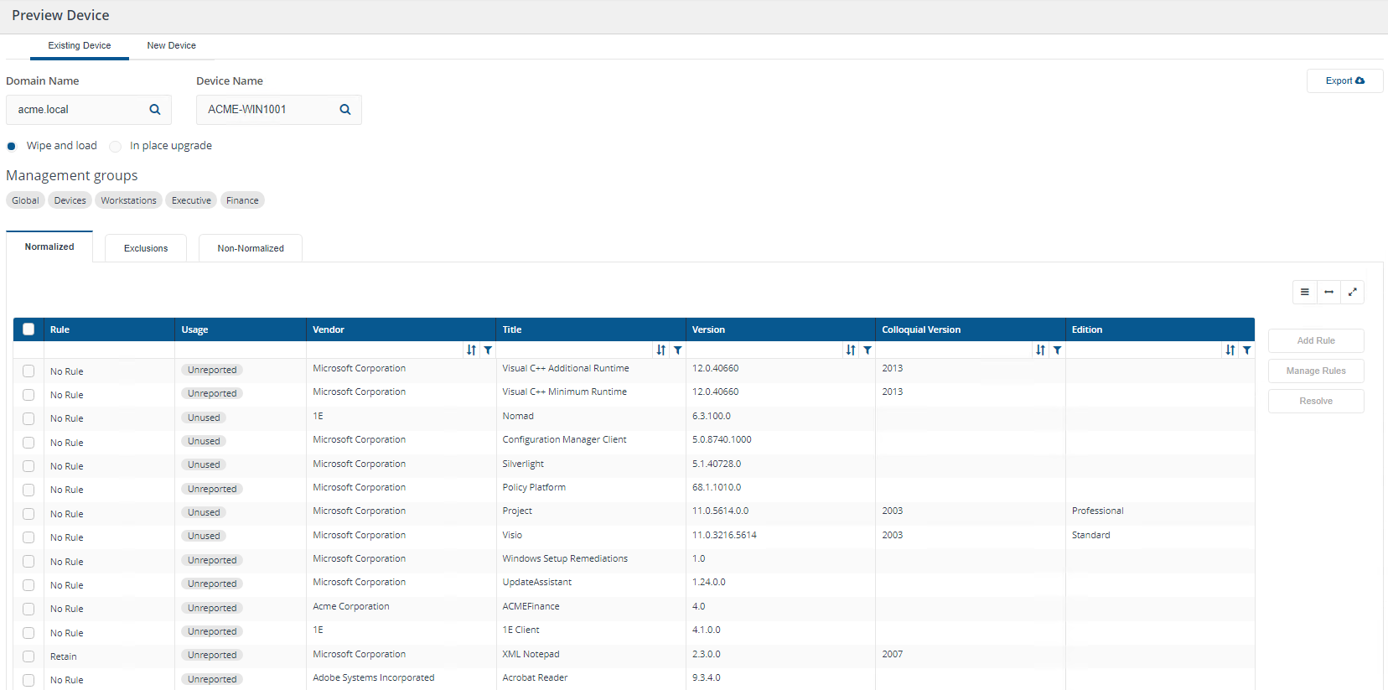
Task: Click the Manage Rules button
Action: coord(1316,371)
